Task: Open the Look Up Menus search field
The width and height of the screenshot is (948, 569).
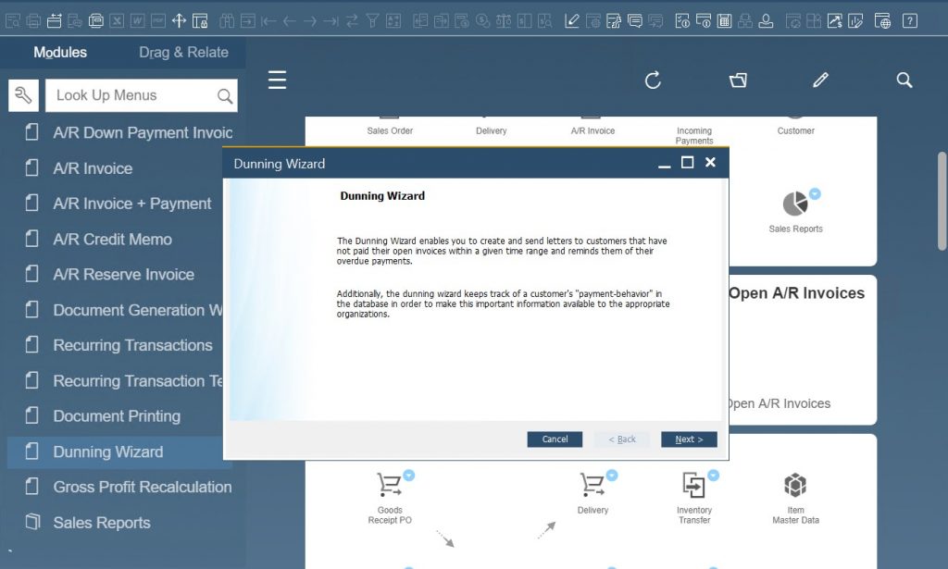Action: pyautogui.click(x=139, y=95)
